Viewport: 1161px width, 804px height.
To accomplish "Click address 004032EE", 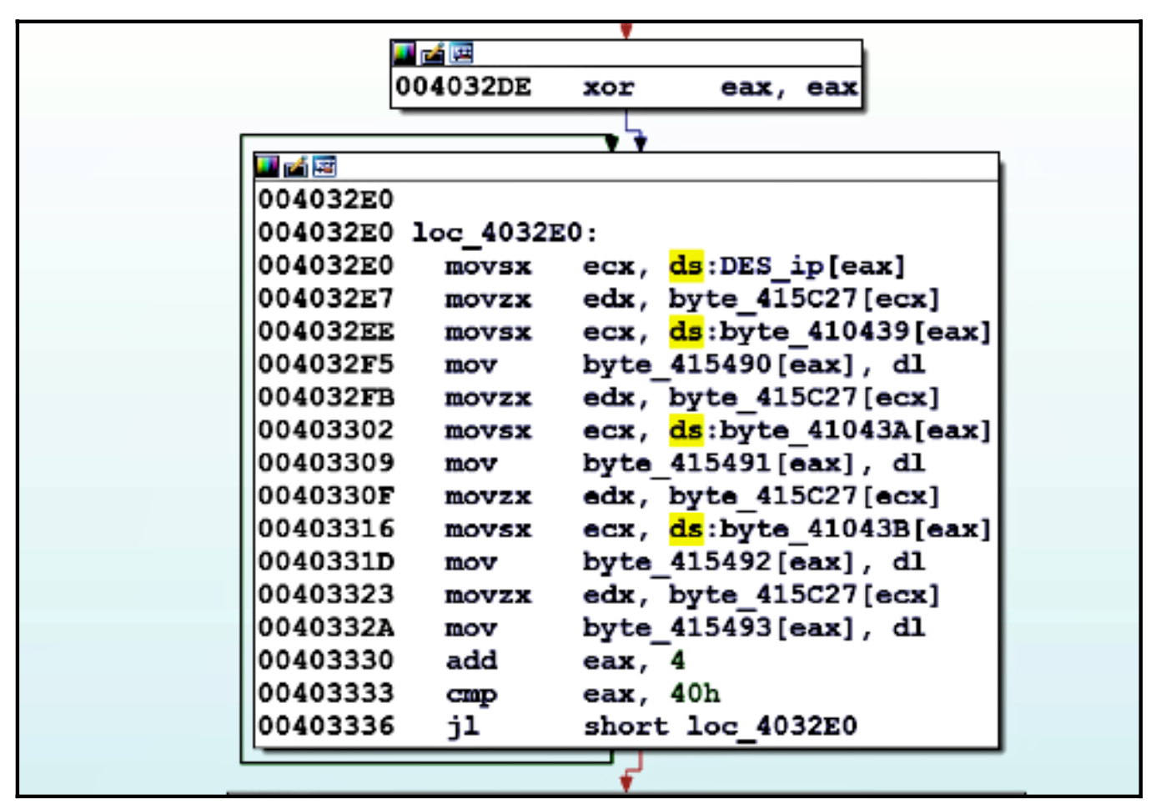I will click(326, 332).
